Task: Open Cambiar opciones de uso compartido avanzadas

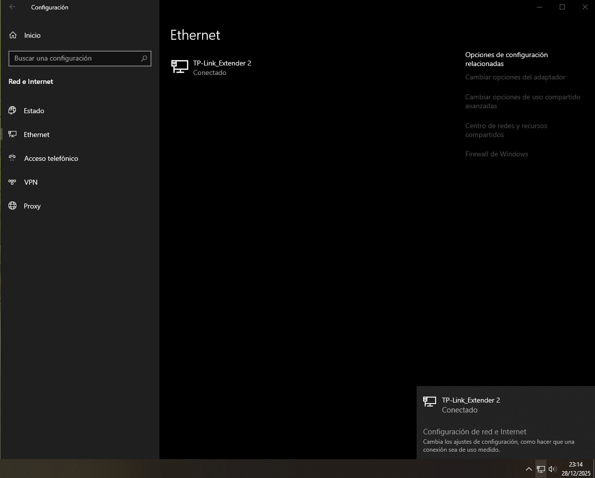Action: (522, 101)
